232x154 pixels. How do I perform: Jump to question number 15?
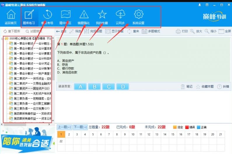point(173,134)
